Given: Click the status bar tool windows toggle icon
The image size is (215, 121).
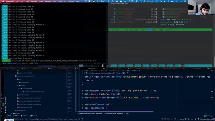Looking at the screenshot, I should pos(5,119).
